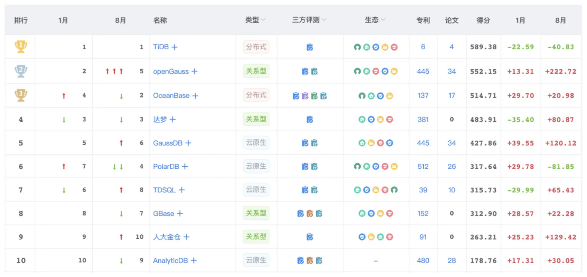Click the plus icon next to TiDB
This screenshot has height=277, width=587.
[174, 47]
